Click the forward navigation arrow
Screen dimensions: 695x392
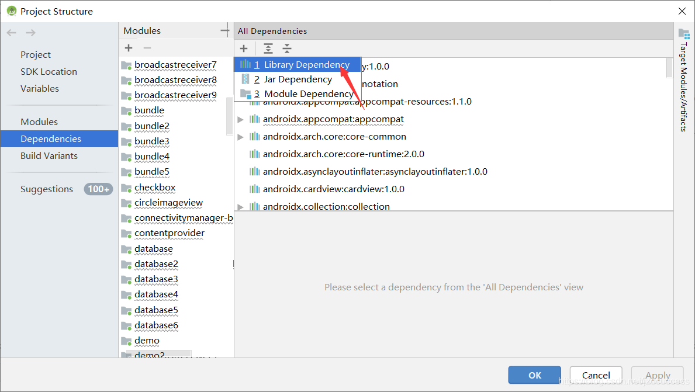pos(30,33)
